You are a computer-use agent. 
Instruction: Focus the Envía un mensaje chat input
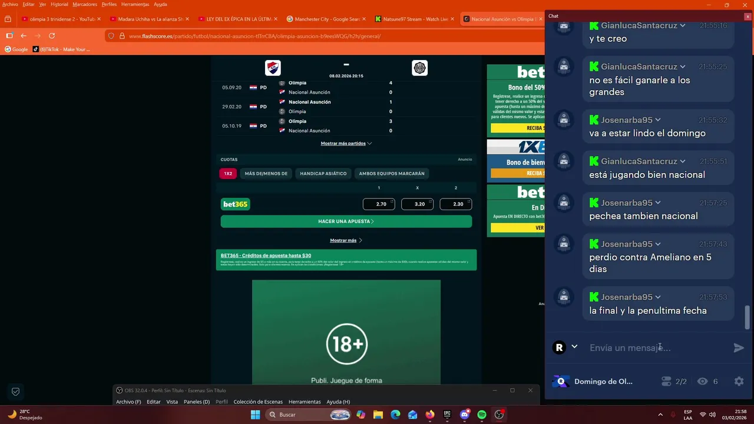pyautogui.click(x=657, y=348)
